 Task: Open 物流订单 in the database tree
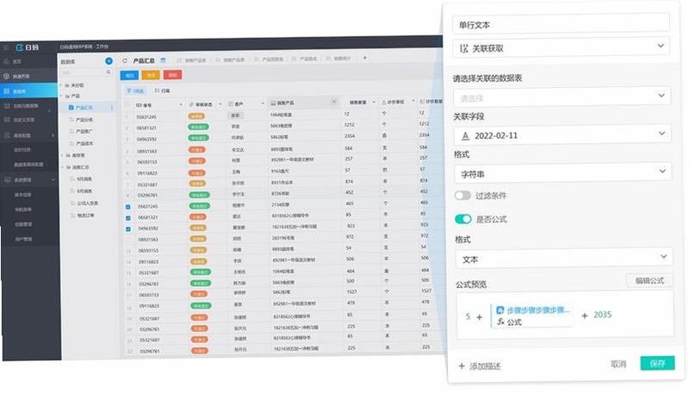pos(85,215)
